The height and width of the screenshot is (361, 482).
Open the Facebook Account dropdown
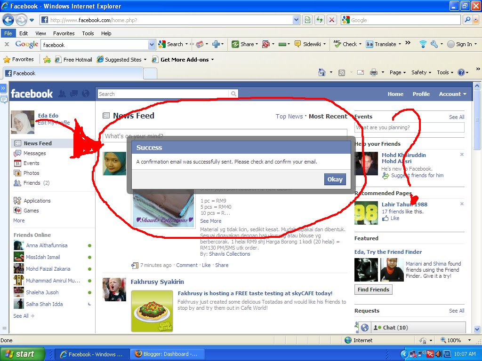pos(452,94)
